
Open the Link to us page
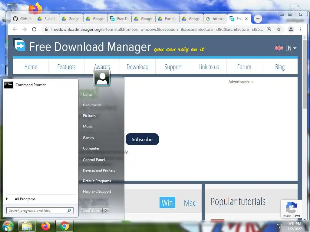click(x=209, y=67)
